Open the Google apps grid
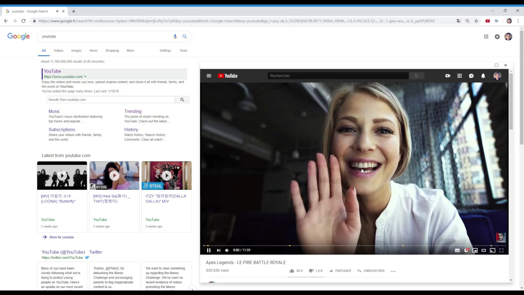 tap(486, 36)
